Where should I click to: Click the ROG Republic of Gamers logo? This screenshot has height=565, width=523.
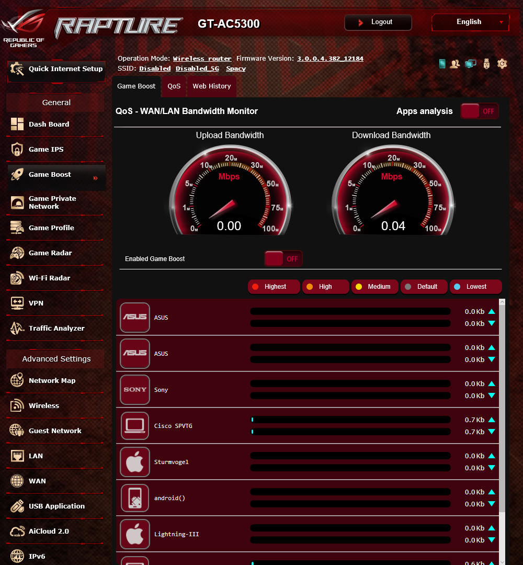point(24,28)
